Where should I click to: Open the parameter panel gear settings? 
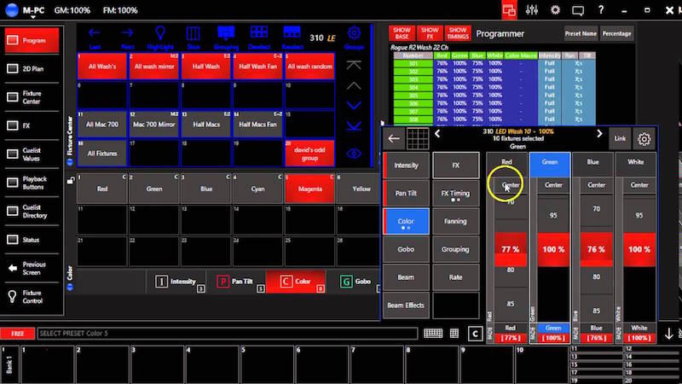[644, 137]
